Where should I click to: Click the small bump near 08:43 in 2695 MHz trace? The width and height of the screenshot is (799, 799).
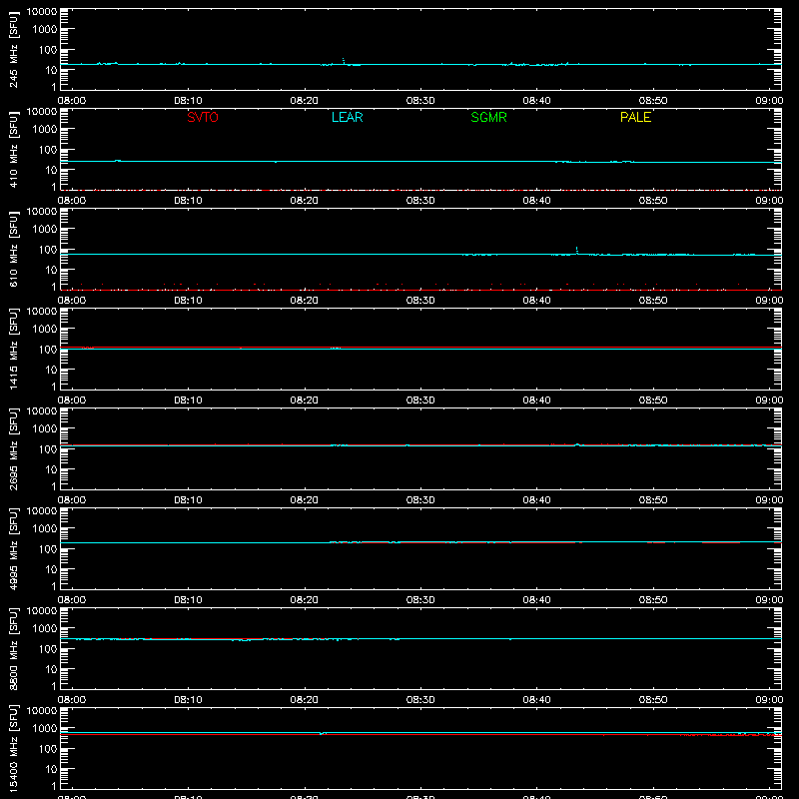(577, 444)
